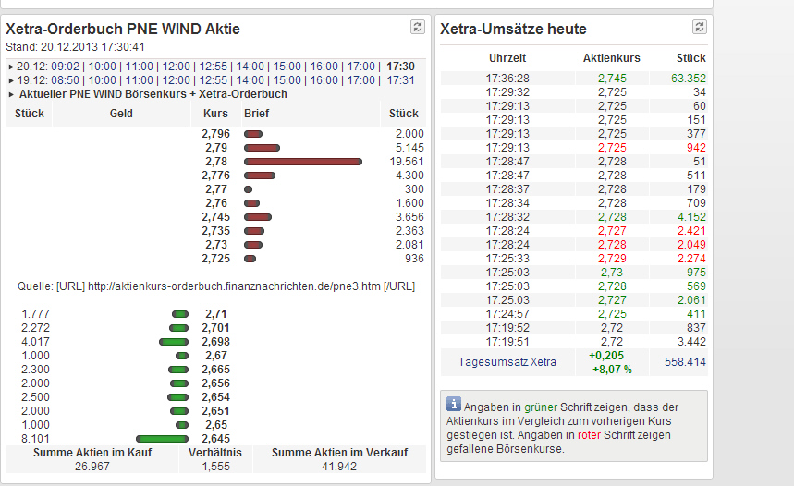Image resolution: width=794 pixels, height=486 pixels.
Task: Select bid volume 4.017
Action: coord(35,342)
